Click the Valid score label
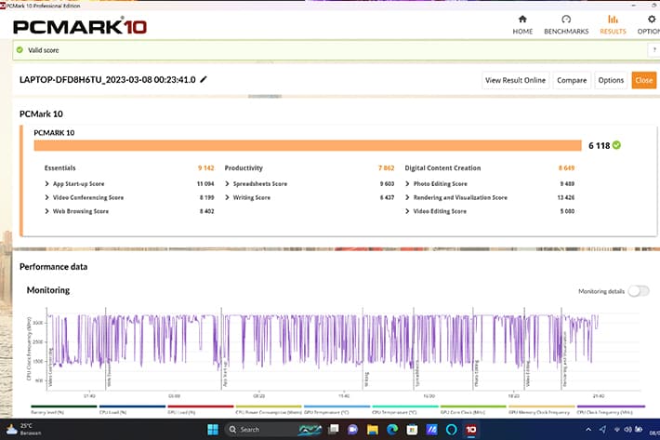Viewport: 660px width, 440px height. click(x=44, y=50)
